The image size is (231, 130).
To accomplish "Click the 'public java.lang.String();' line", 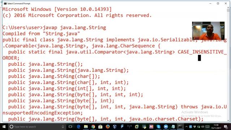I will point(45,64).
